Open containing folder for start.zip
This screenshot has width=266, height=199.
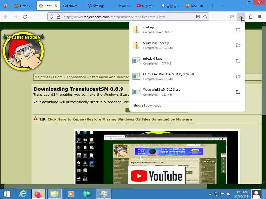click(238, 30)
